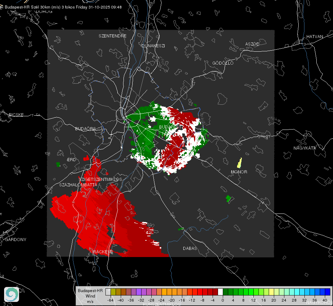Select the white zero-velocity legend swatch
The height and width of the screenshot is (306, 333).
(x=220, y=292)
